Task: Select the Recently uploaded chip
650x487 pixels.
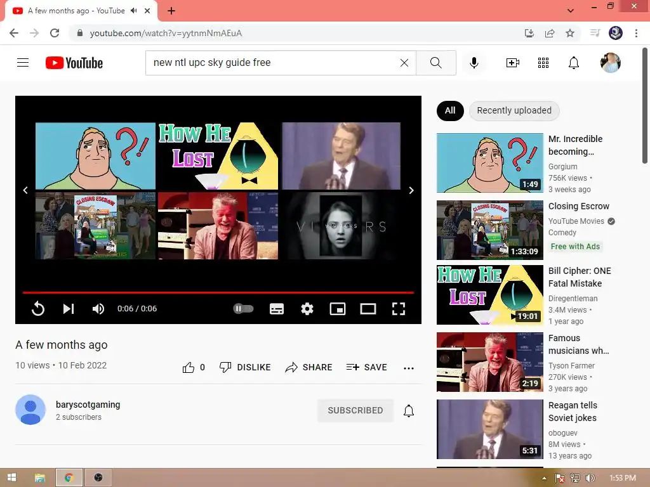Action: click(514, 110)
